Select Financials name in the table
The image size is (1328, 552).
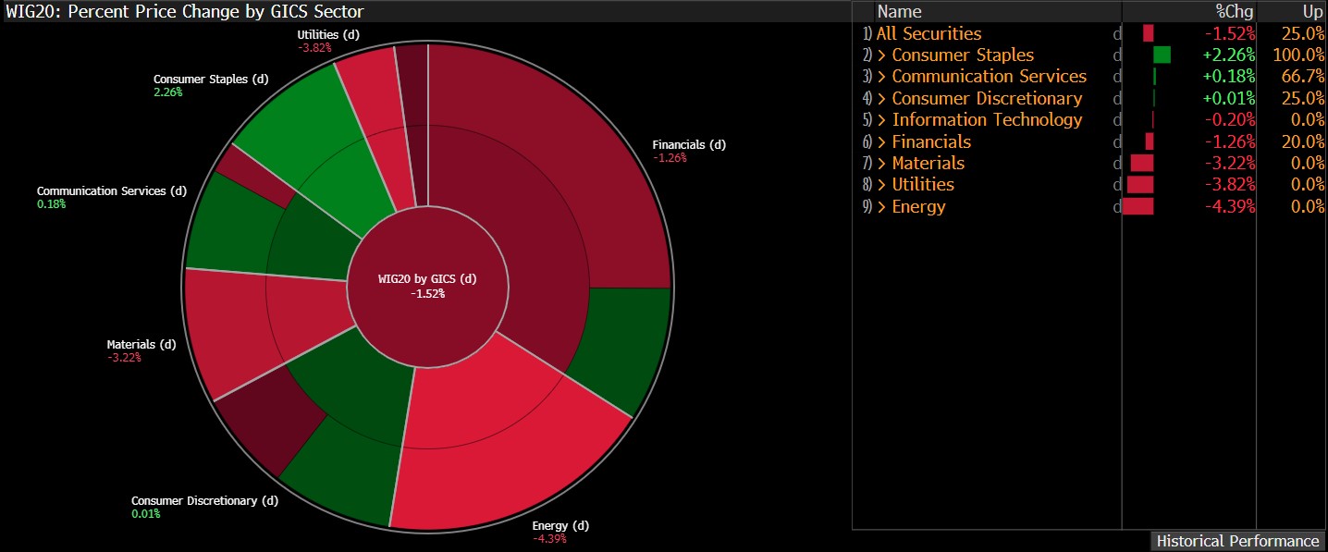pos(931,141)
